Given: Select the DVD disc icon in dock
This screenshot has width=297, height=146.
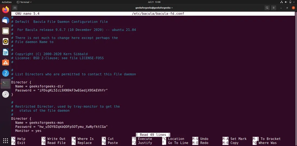Looking at the screenshot, I should (x=6, y=94).
